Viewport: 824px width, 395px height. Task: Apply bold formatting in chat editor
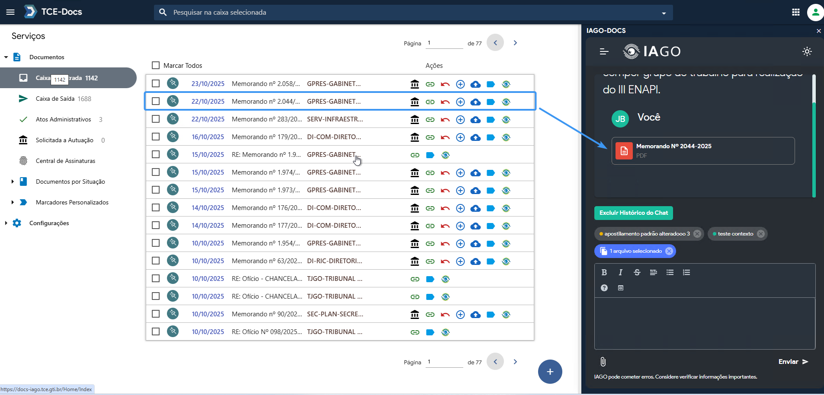click(604, 272)
